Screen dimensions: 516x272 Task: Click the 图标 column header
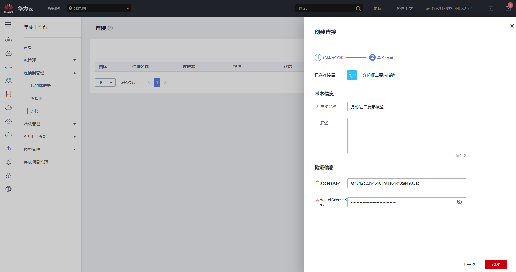click(103, 67)
